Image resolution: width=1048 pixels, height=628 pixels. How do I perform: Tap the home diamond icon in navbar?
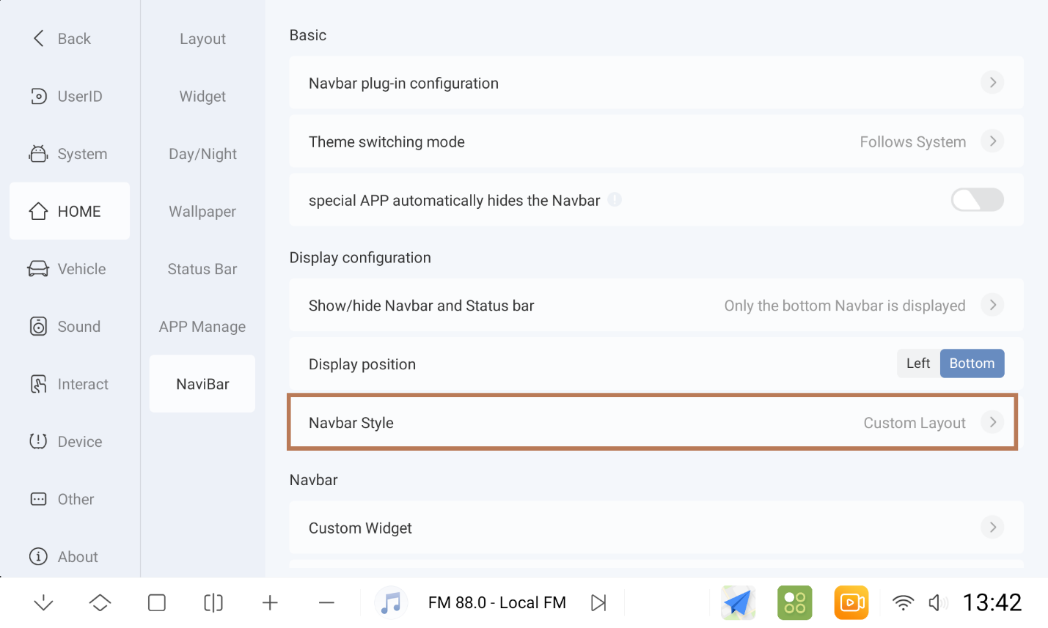click(100, 602)
